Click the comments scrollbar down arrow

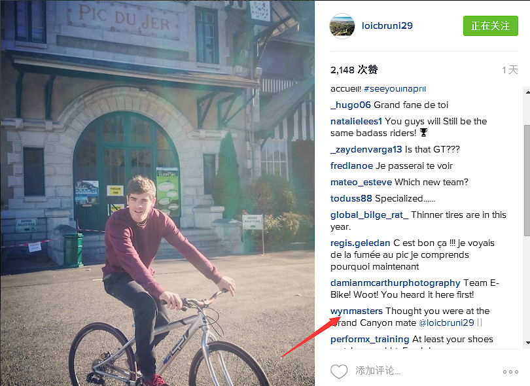pyautogui.click(x=527, y=343)
